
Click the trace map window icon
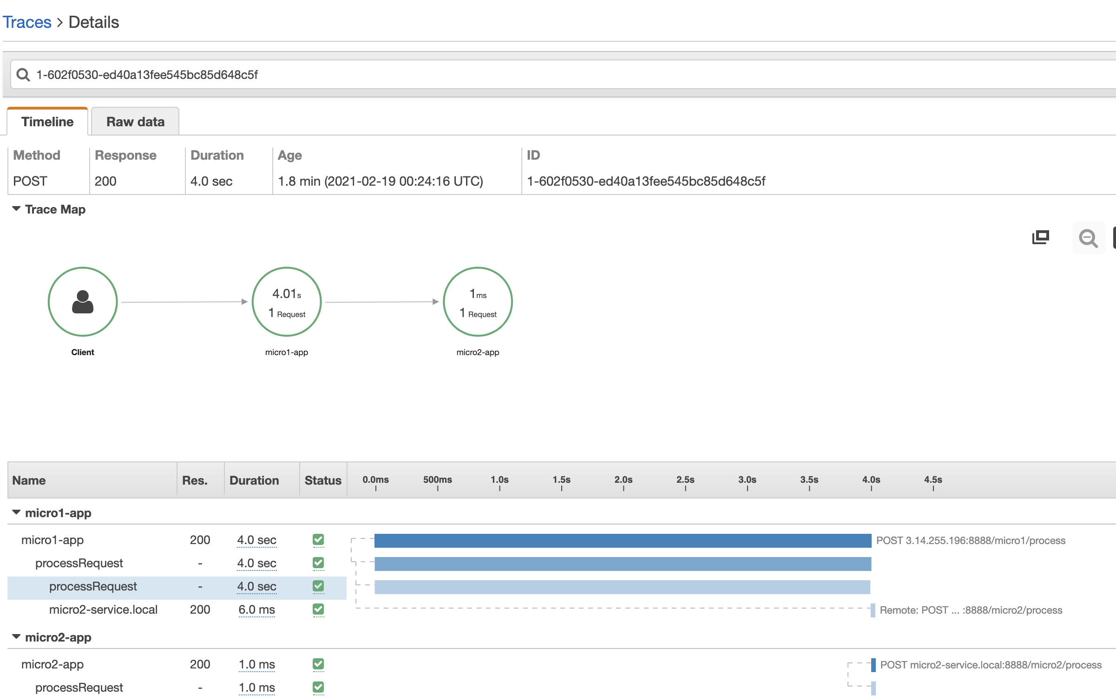[x=1040, y=237]
